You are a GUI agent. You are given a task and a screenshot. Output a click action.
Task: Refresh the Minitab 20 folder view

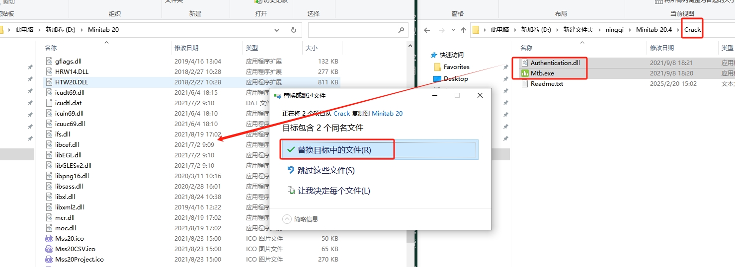[294, 30]
